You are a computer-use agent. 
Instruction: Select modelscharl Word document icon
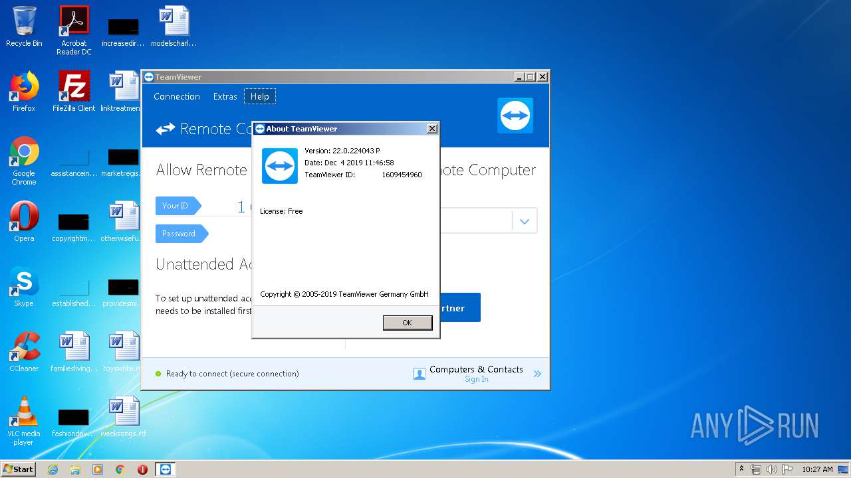coord(174,27)
